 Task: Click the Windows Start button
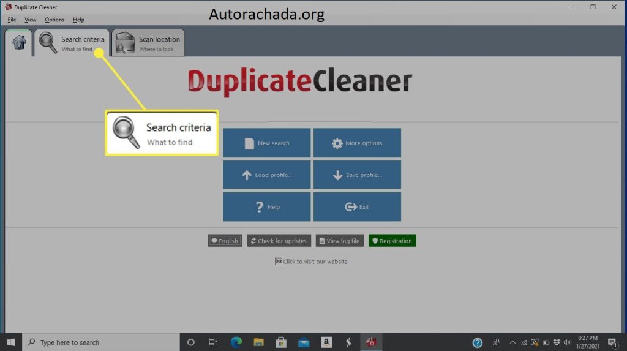point(11,342)
